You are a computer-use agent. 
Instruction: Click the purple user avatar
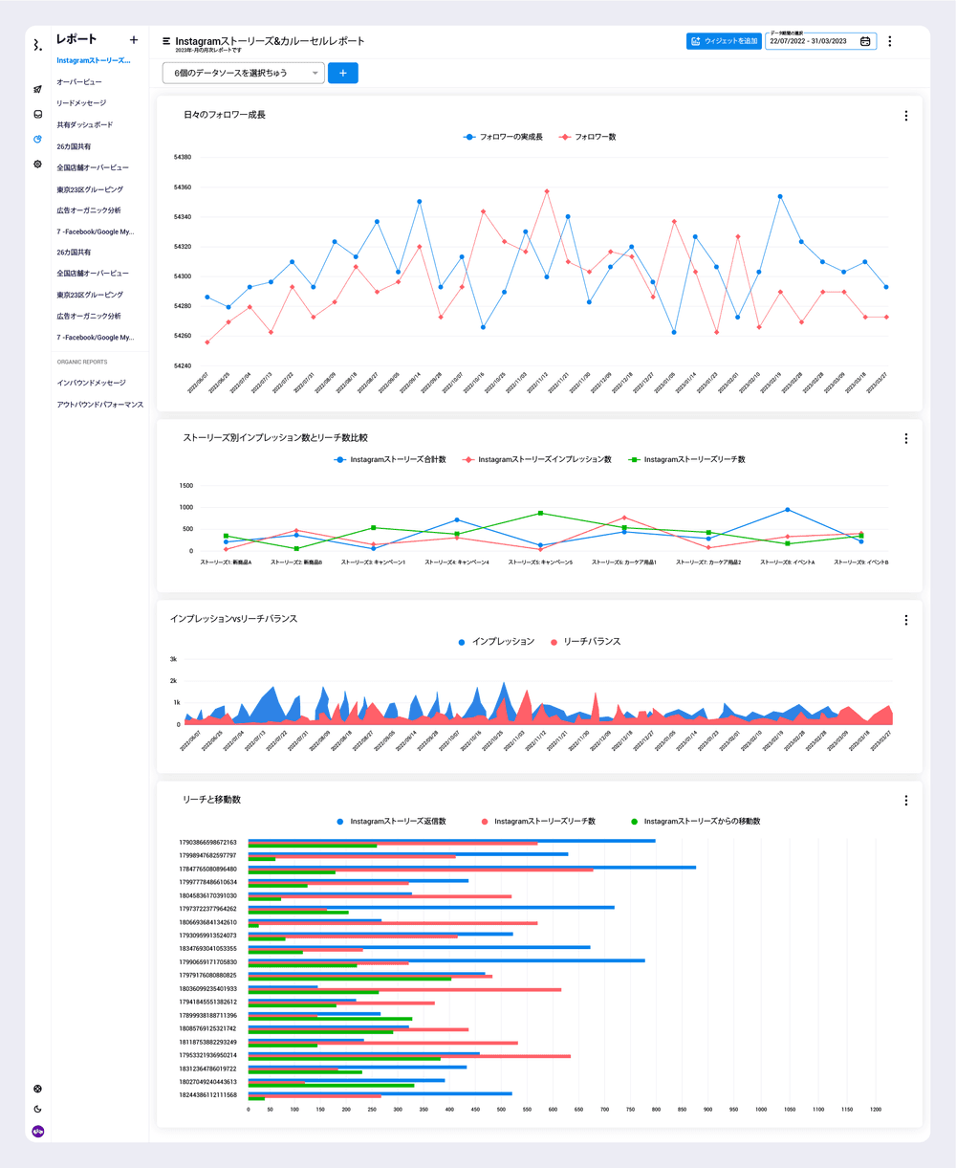pyautogui.click(x=38, y=1132)
